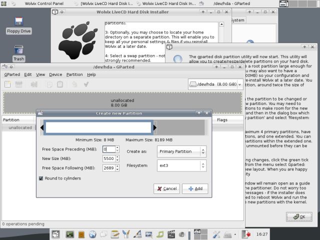Launch the terminal from the taskbar
The height and width of the screenshot is (240, 320).
click(70, 234)
